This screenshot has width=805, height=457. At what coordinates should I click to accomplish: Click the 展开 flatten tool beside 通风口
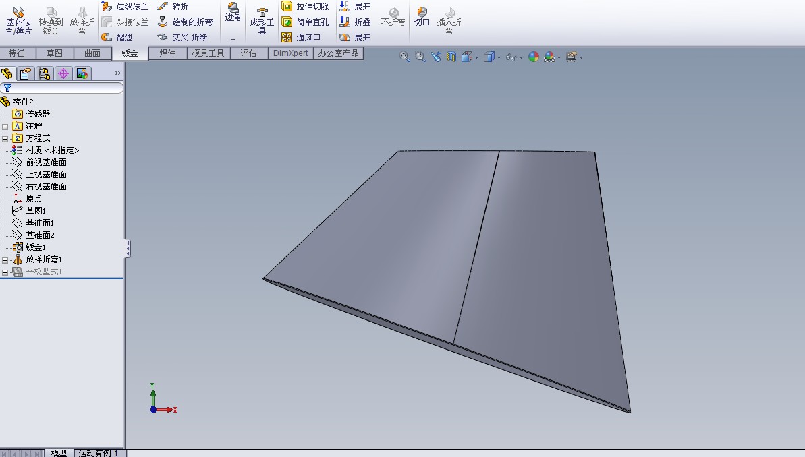(x=356, y=38)
